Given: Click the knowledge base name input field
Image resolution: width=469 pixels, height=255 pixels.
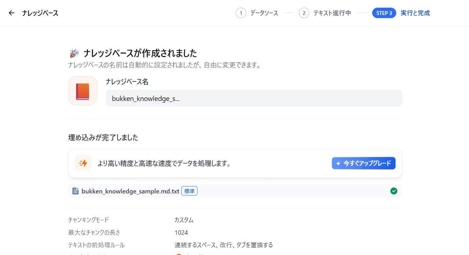Looking at the screenshot, I should point(254,98).
